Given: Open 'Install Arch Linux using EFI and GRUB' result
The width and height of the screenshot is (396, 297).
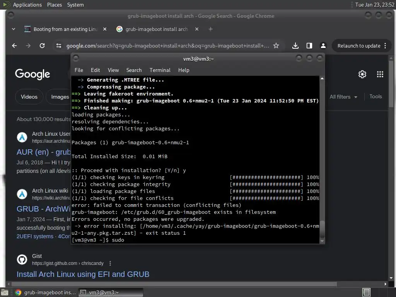Looking at the screenshot, I should click(83, 274).
